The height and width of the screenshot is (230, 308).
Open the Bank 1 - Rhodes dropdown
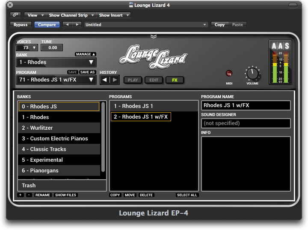point(56,62)
